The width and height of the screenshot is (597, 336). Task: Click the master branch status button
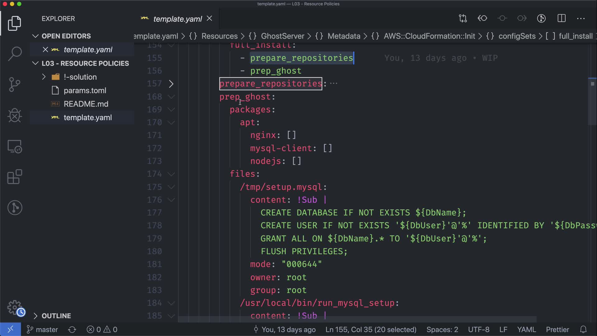tap(42, 329)
